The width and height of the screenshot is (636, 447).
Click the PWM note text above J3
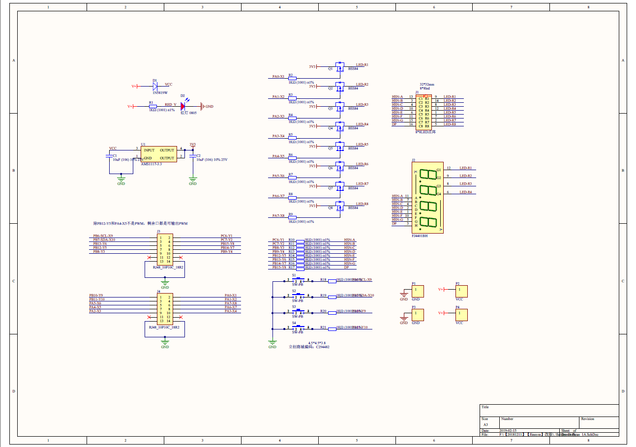point(141,223)
